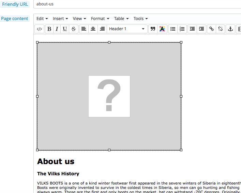Align text left
Image resolution: width=241 pixels, height=193 pixels.
[x=84, y=29]
